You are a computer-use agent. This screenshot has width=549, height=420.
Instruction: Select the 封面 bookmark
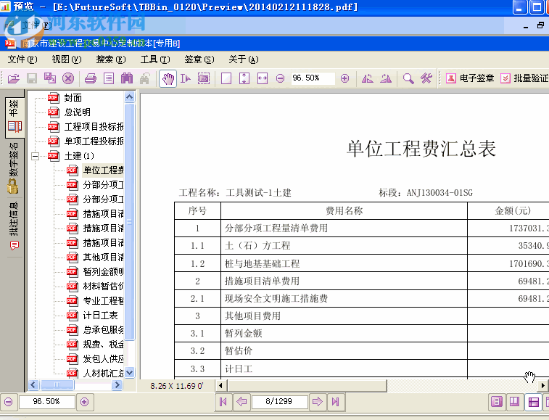[73, 98]
